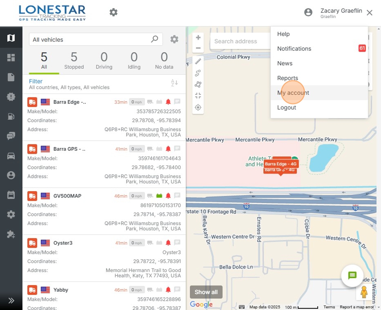381x310 pixels.
Task: Select the ruler measure tool
Action: coord(198,61)
